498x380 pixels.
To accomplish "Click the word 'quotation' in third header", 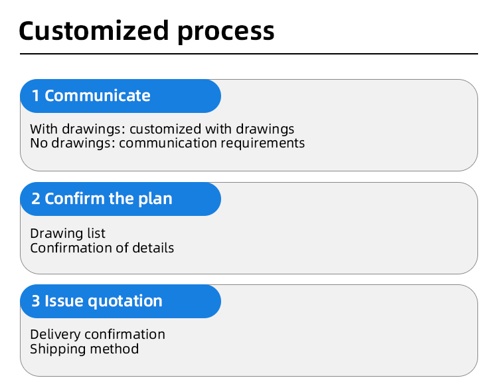I will tap(125, 302).
